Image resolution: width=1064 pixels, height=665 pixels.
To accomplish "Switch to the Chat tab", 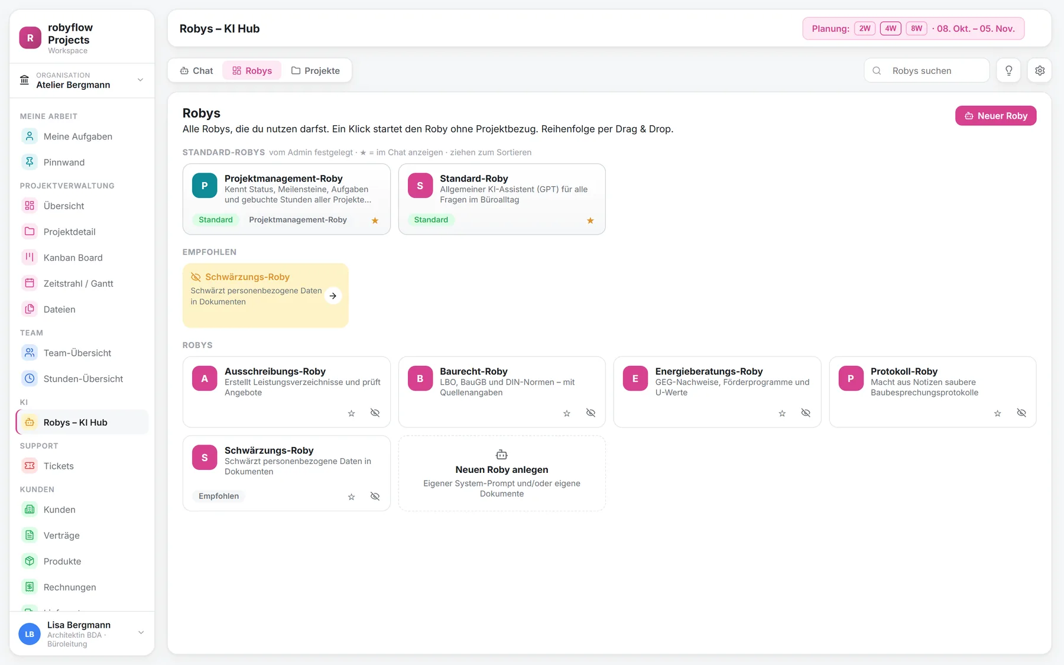I will (197, 70).
